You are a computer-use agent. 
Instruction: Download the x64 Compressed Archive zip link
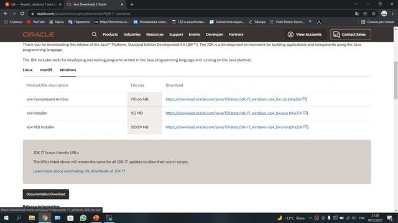tap(226, 99)
